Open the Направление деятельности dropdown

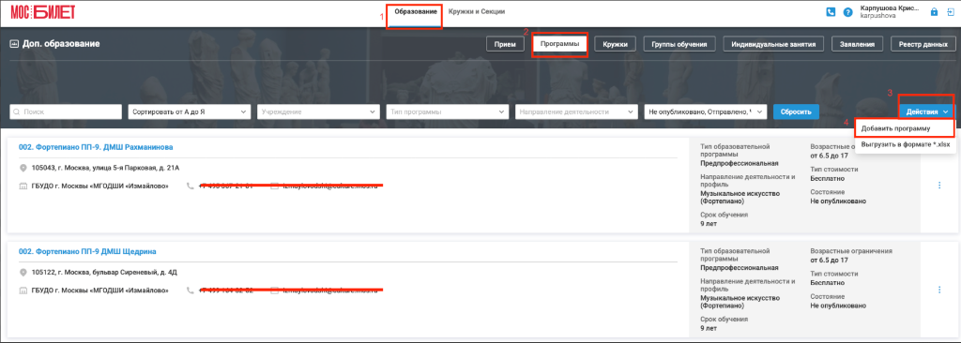click(577, 112)
